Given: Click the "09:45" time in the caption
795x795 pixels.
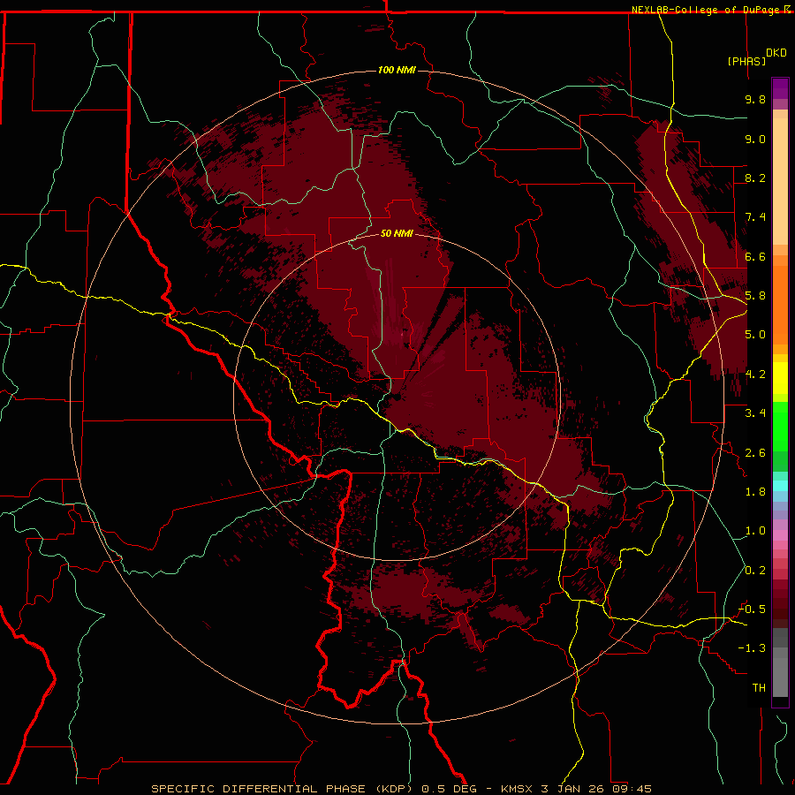Looking at the screenshot, I should [632, 789].
